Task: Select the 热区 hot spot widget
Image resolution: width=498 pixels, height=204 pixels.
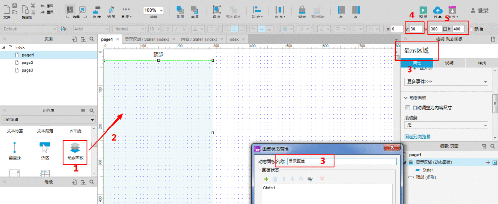Action: (45, 151)
